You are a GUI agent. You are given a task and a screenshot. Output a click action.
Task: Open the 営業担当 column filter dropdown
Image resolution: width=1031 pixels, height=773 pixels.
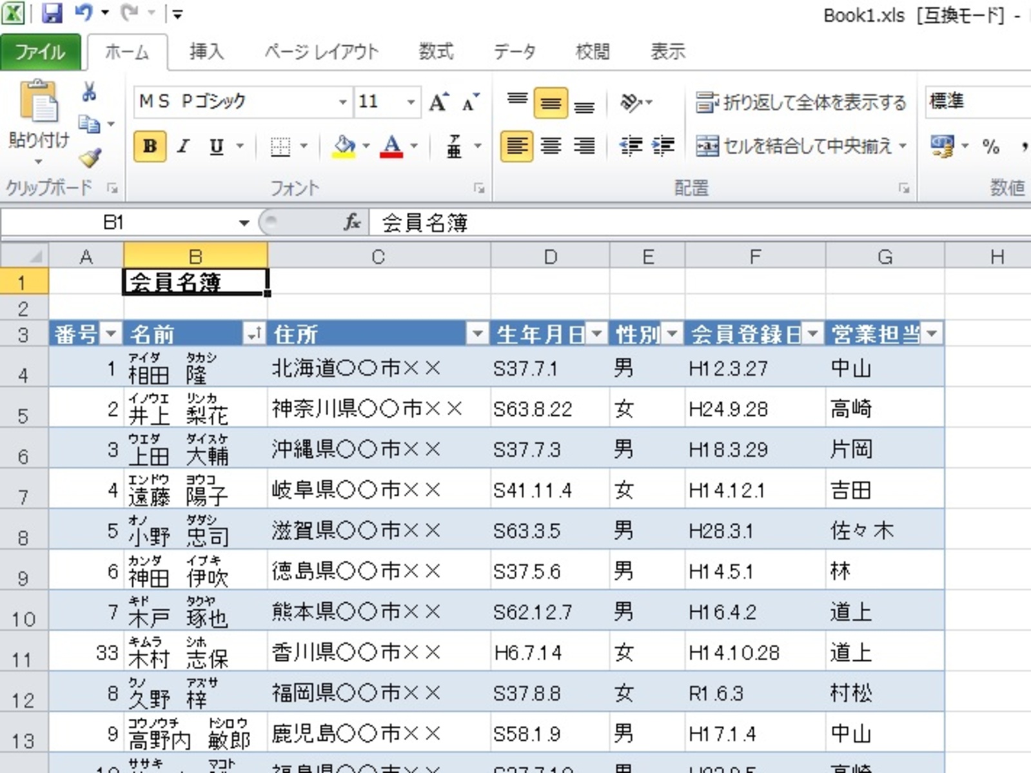tap(932, 334)
